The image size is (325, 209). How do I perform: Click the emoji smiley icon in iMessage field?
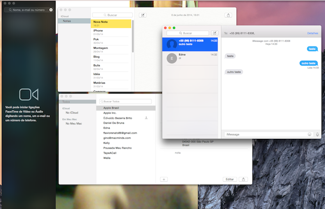[x=310, y=134]
